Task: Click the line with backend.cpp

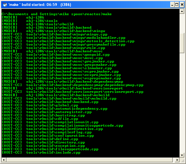Action: pos(50,102)
